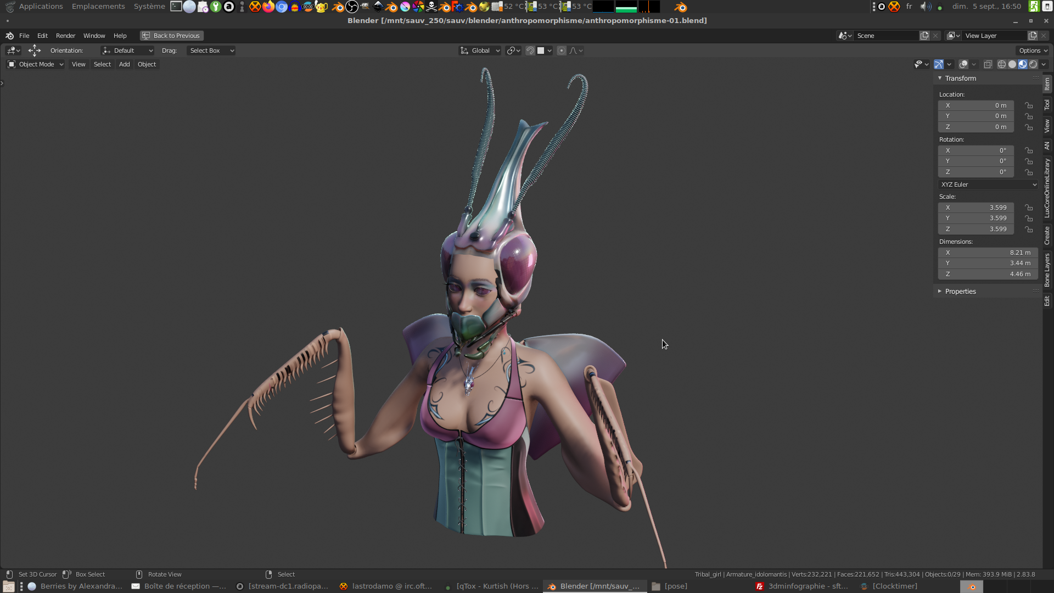This screenshot has width=1054, height=593.
Task: Open the viewport Select menu
Action: pos(102,64)
